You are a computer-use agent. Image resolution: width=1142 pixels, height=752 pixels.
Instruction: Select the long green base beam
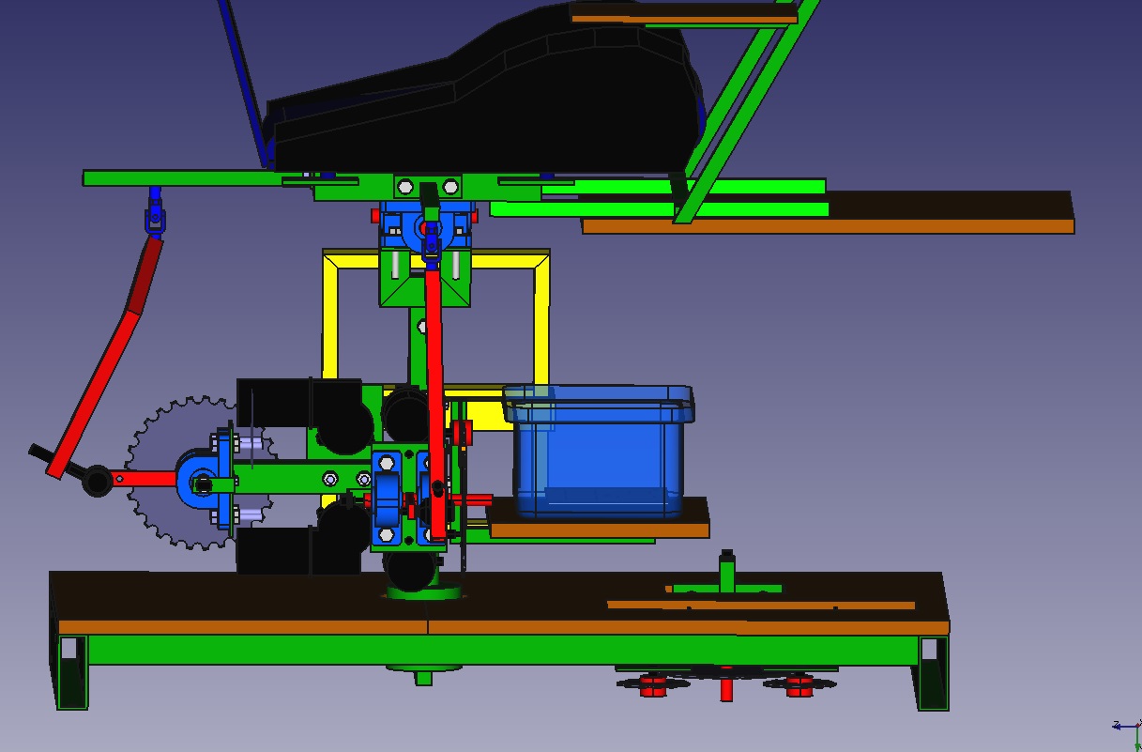tap(502, 650)
